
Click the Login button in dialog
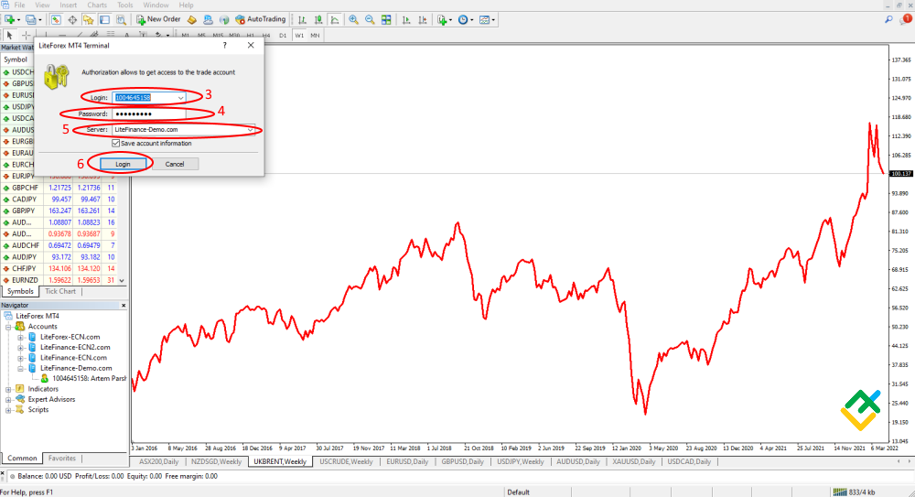(123, 164)
